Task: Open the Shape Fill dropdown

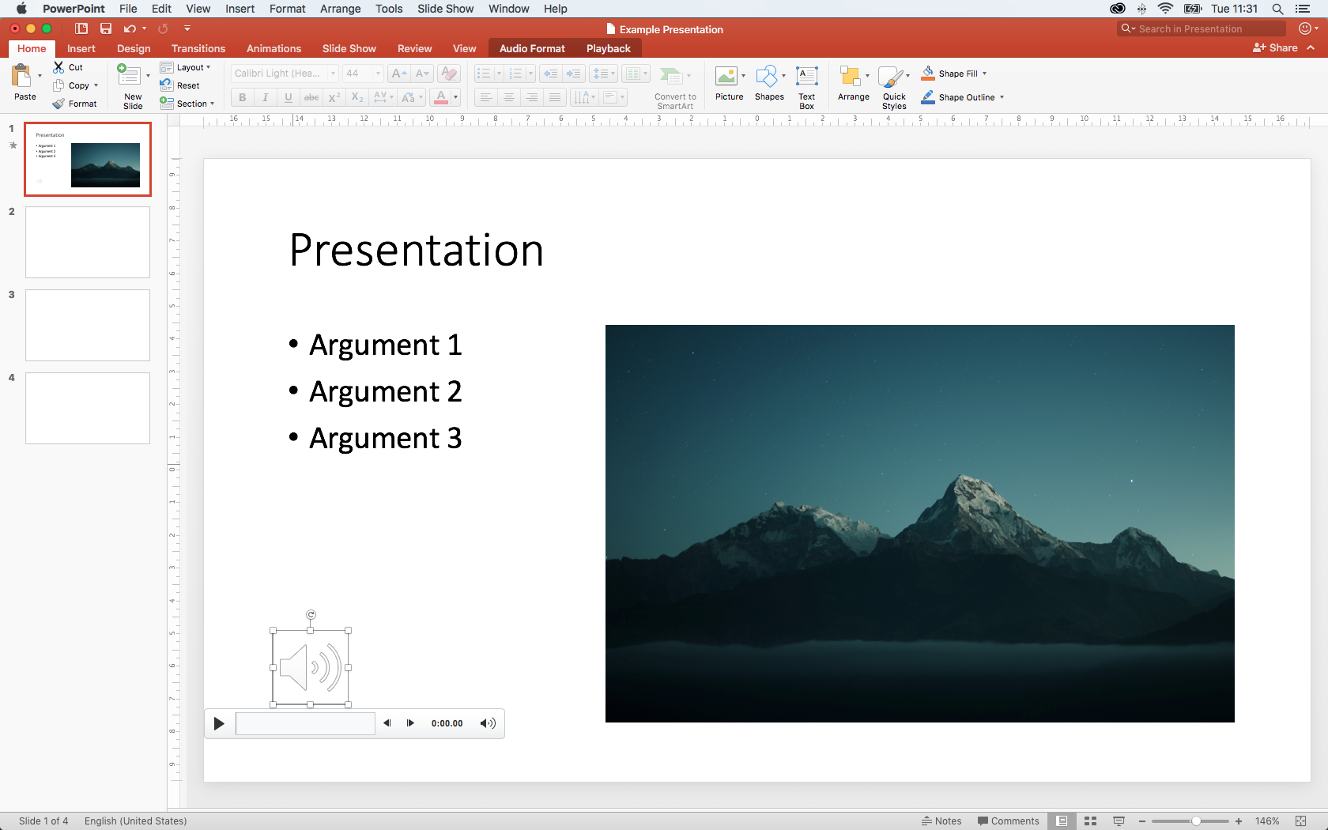Action: click(x=984, y=74)
